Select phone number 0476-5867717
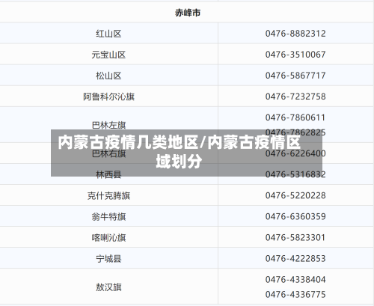Viewport: 374px width, 306px height. tap(295, 76)
